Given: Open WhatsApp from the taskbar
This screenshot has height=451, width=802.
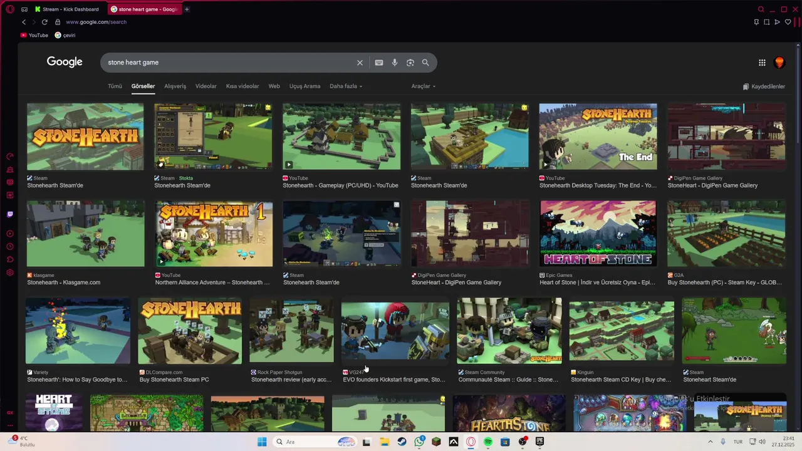Looking at the screenshot, I should tap(419, 442).
